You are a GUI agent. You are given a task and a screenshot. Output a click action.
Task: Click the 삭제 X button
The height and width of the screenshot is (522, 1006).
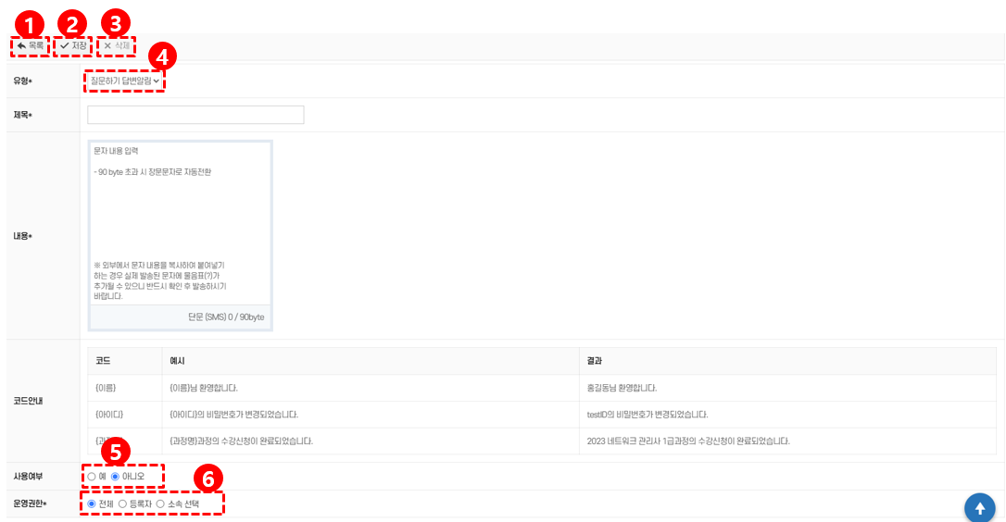(117, 45)
